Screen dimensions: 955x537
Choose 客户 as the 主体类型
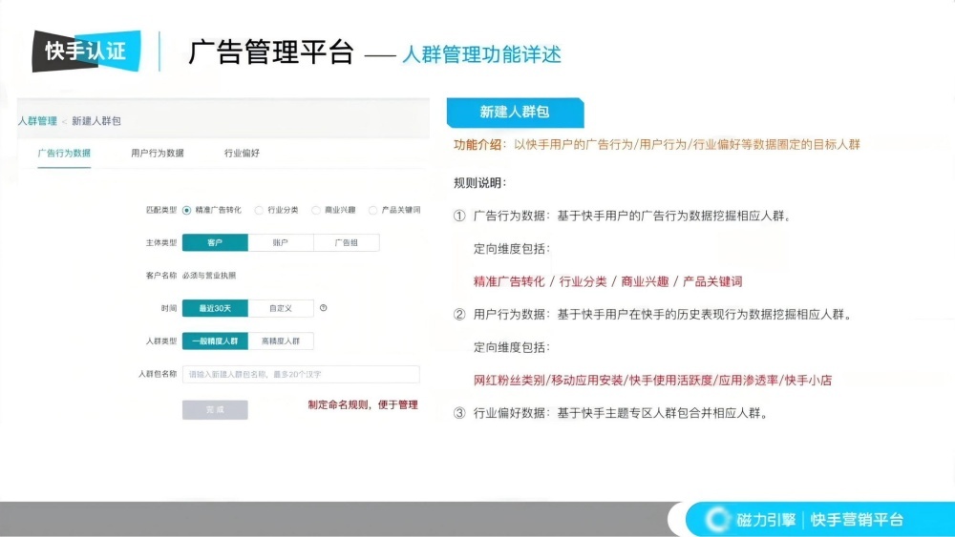(215, 242)
